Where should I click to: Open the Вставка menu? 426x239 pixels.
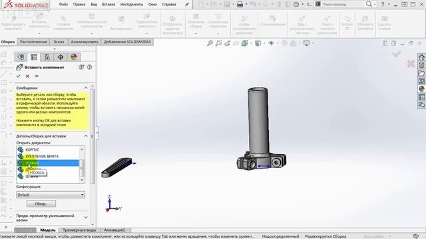pyautogui.click(x=108, y=5)
